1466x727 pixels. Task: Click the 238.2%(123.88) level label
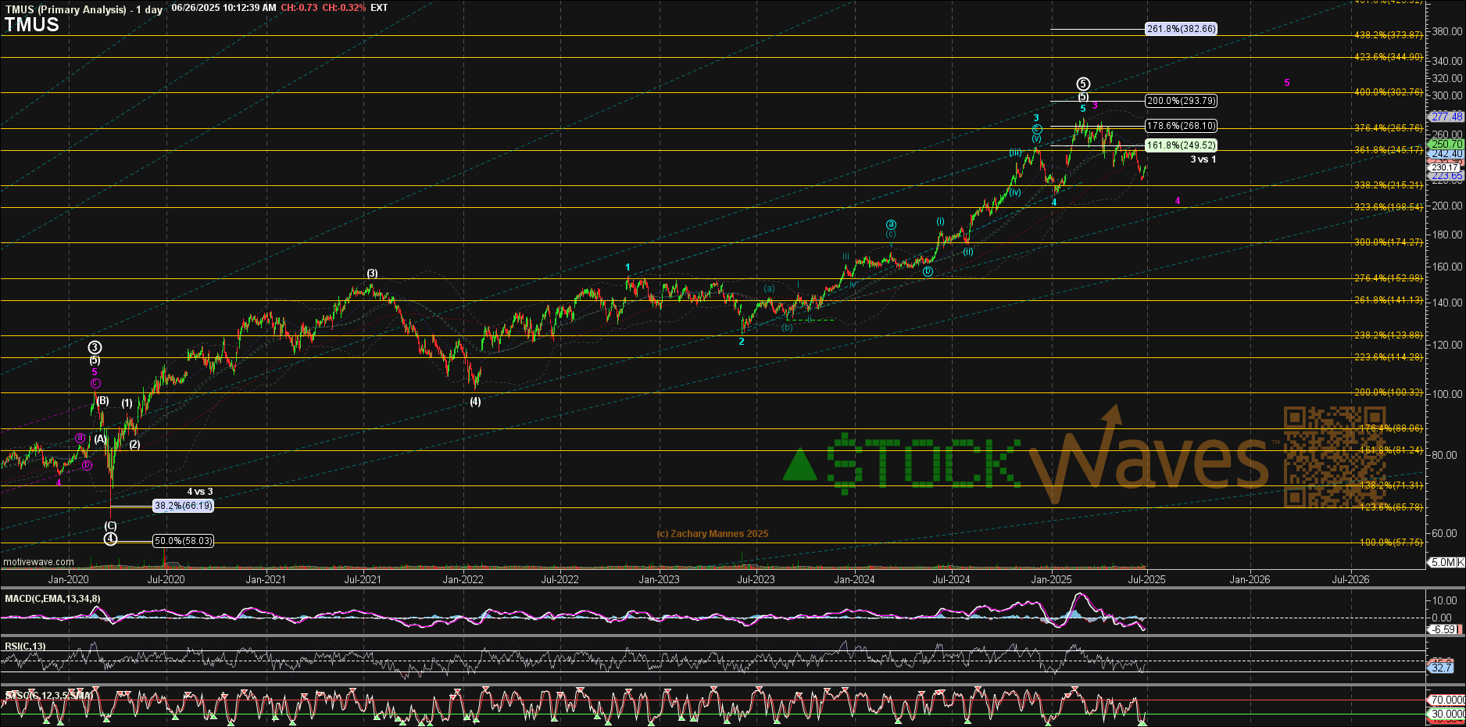(1388, 335)
